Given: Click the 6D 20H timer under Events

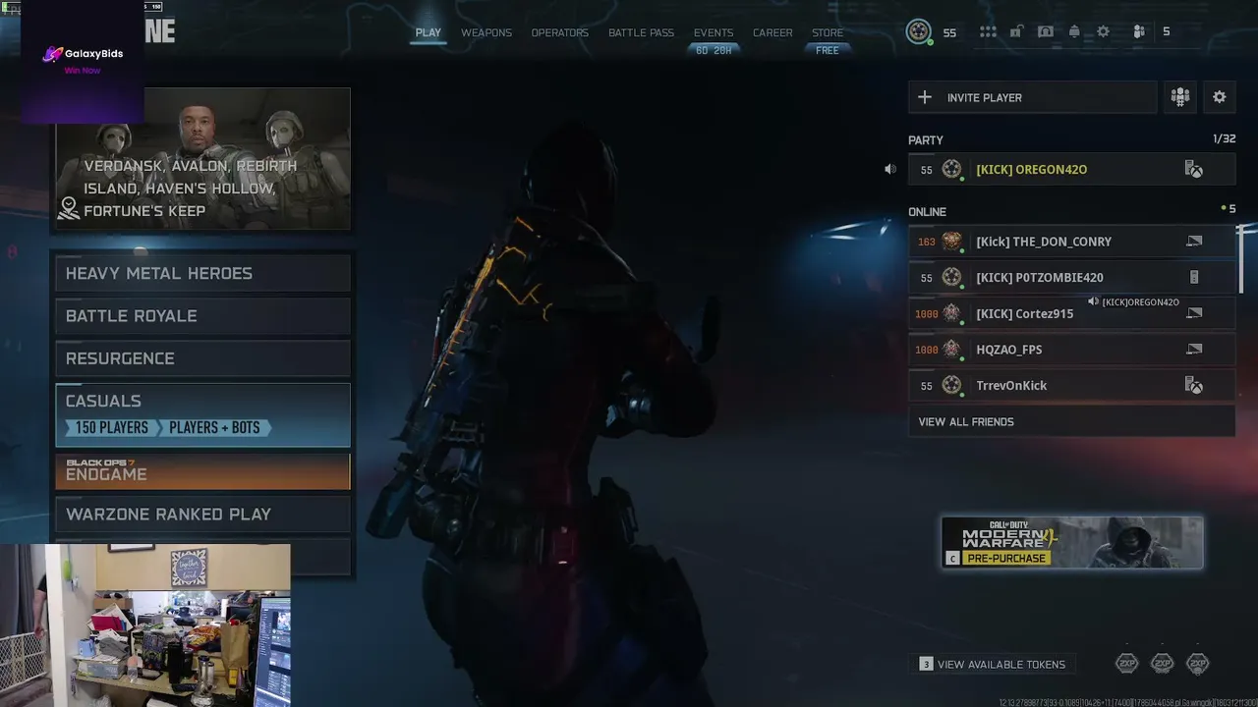Looking at the screenshot, I should pos(714,51).
